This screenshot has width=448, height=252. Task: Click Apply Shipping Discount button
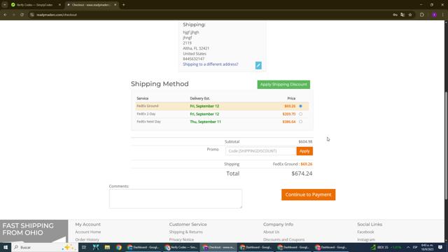283,85
